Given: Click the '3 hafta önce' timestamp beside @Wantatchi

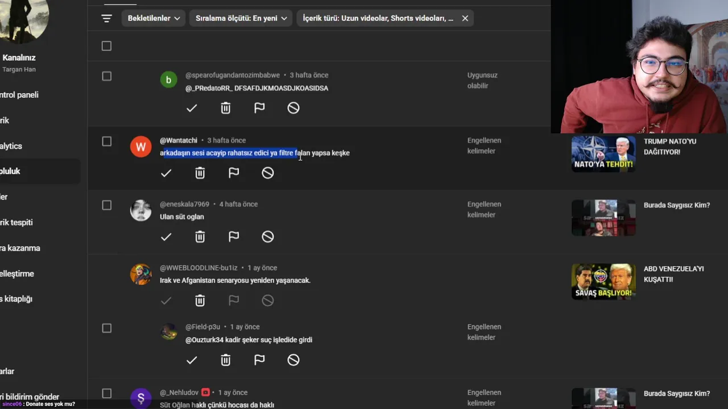Looking at the screenshot, I should click(x=226, y=140).
